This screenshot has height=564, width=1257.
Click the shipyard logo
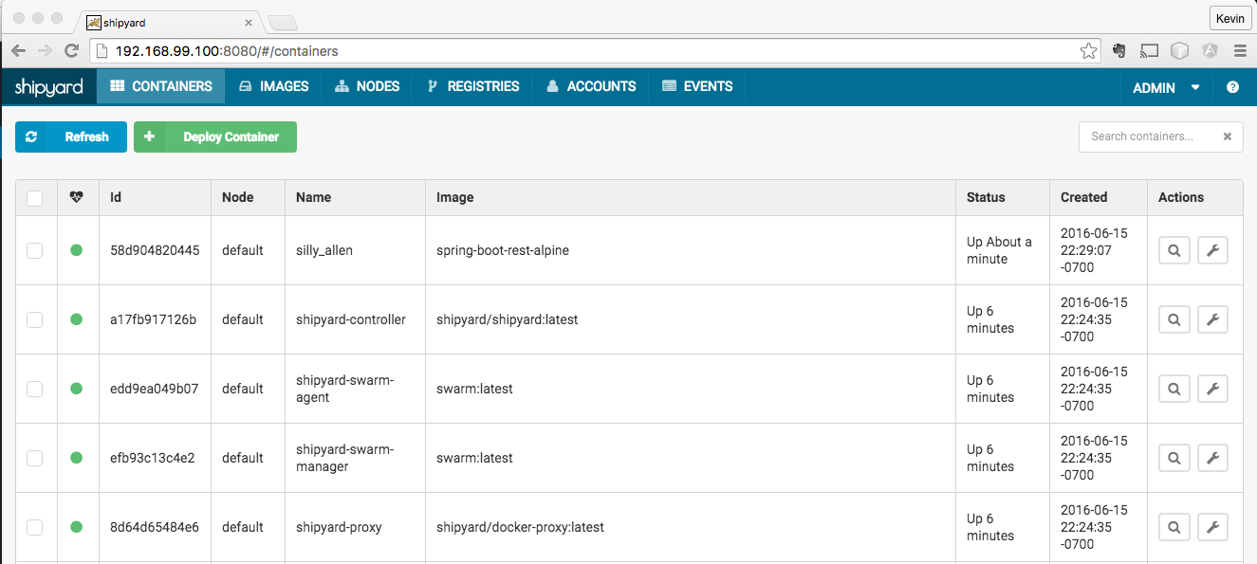pos(48,86)
